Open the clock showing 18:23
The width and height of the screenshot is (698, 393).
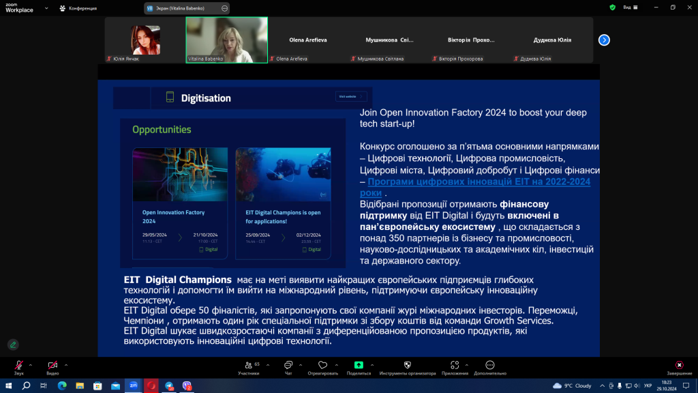[667, 385]
